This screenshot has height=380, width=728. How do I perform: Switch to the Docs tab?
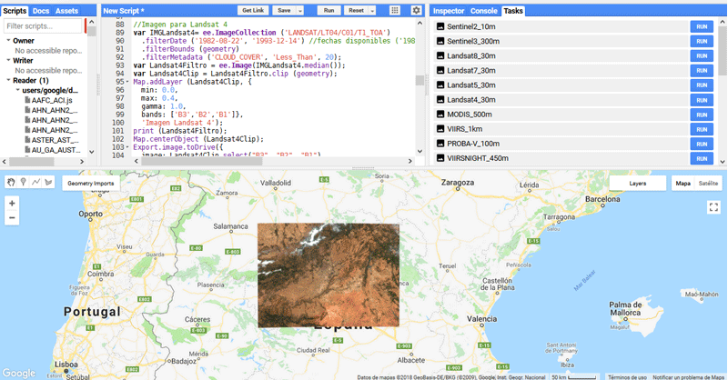pyautogui.click(x=41, y=11)
